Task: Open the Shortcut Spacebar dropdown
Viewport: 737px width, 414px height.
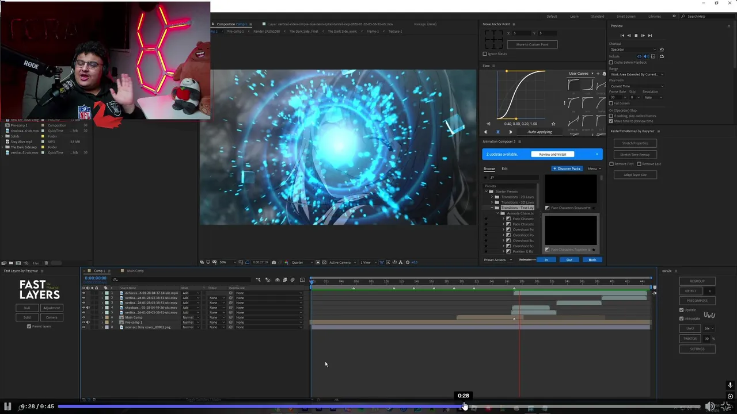Action: tap(633, 49)
